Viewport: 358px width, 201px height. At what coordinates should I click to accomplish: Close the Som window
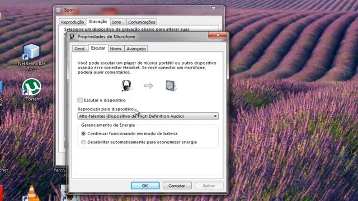point(214,8)
